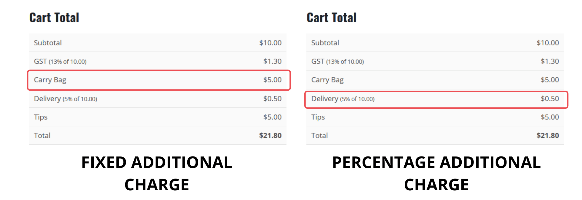This screenshot has width=582, height=200.
Task: Click the $5.00 Carry Bag amount on left
Action: click(x=272, y=80)
